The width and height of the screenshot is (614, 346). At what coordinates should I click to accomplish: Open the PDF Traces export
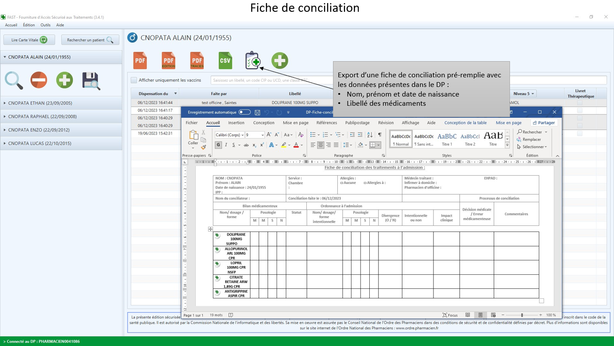[x=197, y=60]
